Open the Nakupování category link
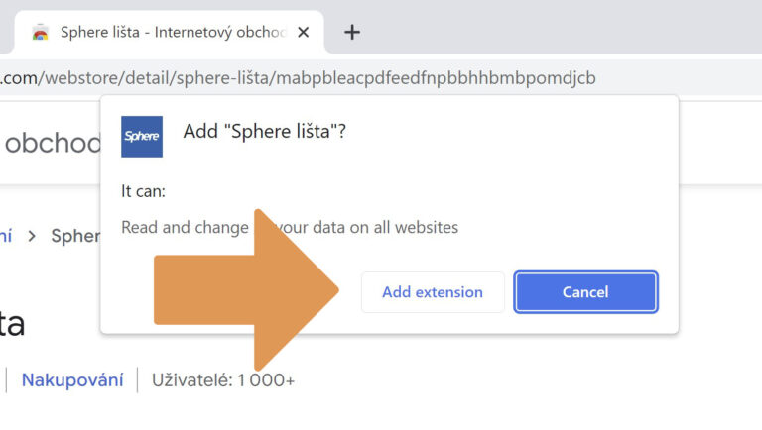 point(72,379)
